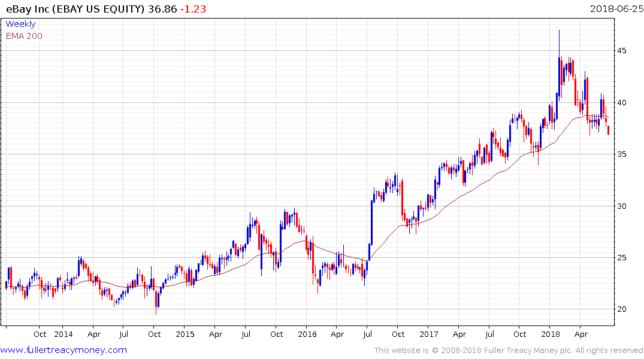Image resolution: width=644 pixels, height=359 pixels.
Task: Click the 35 price axis label
Action: pos(622,154)
